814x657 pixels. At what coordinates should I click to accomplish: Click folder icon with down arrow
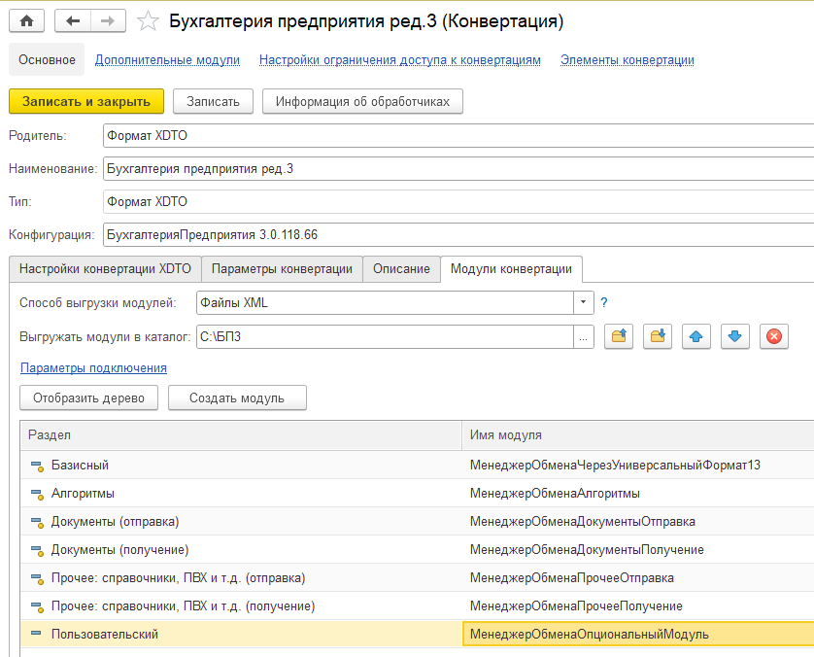coord(658,336)
